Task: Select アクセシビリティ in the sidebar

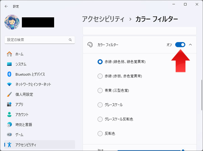Action: pyautogui.click(x=40, y=145)
